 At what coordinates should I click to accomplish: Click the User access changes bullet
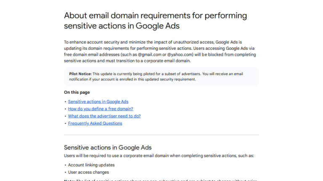tap(88, 172)
